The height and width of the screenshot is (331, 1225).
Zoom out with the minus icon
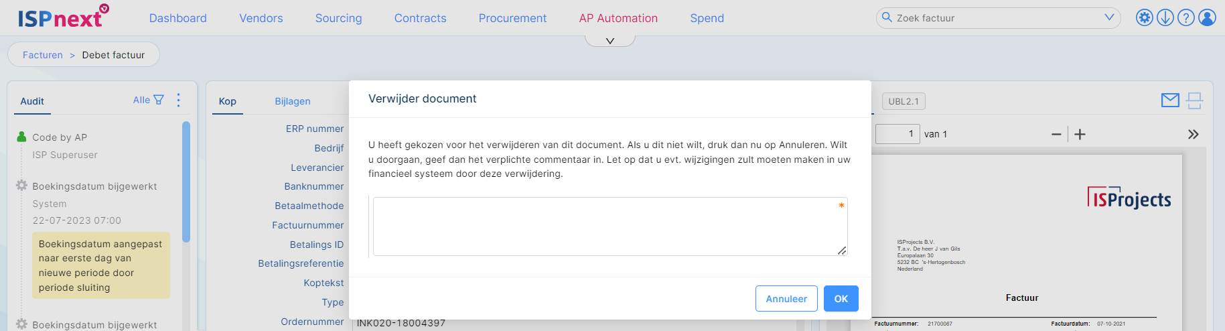pos(1056,135)
